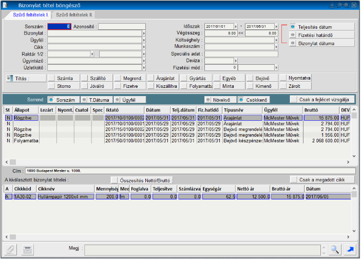The width and height of the screenshot is (361, 259).
Task: Click the calculator icon at bottom left
Action: 28,249
